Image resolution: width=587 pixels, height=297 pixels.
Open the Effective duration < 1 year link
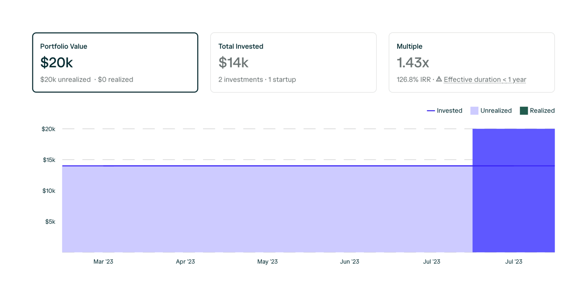pyautogui.click(x=485, y=79)
